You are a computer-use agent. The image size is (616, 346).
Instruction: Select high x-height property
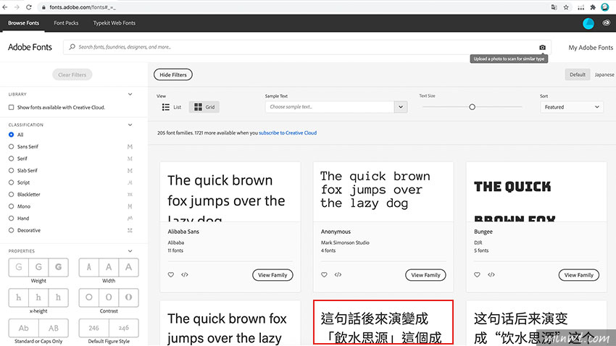point(58,298)
